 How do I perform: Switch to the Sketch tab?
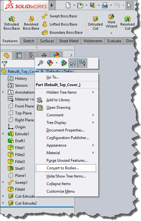[29, 41]
